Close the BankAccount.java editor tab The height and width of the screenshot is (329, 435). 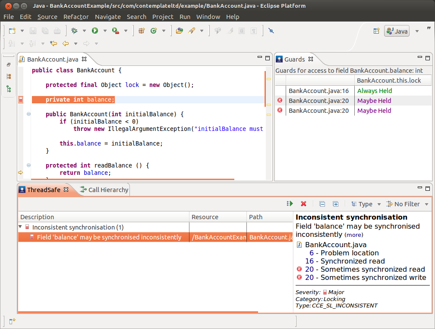84,59
